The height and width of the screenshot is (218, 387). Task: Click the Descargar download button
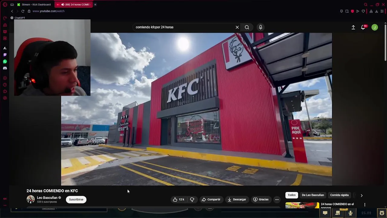pos(237,200)
